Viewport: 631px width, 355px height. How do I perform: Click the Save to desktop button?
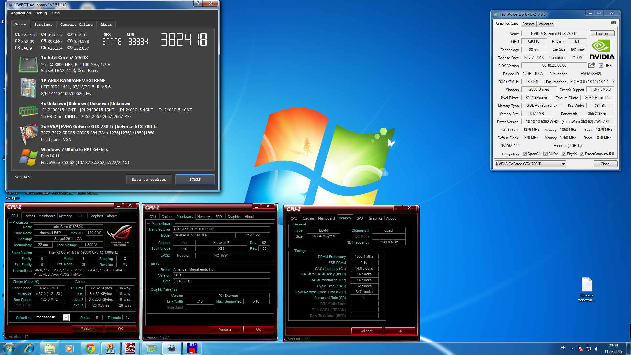pos(149,179)
